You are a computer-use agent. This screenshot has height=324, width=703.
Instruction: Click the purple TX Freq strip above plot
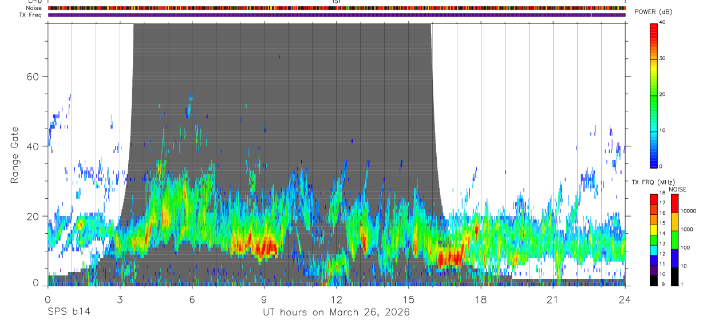point(337,15)
